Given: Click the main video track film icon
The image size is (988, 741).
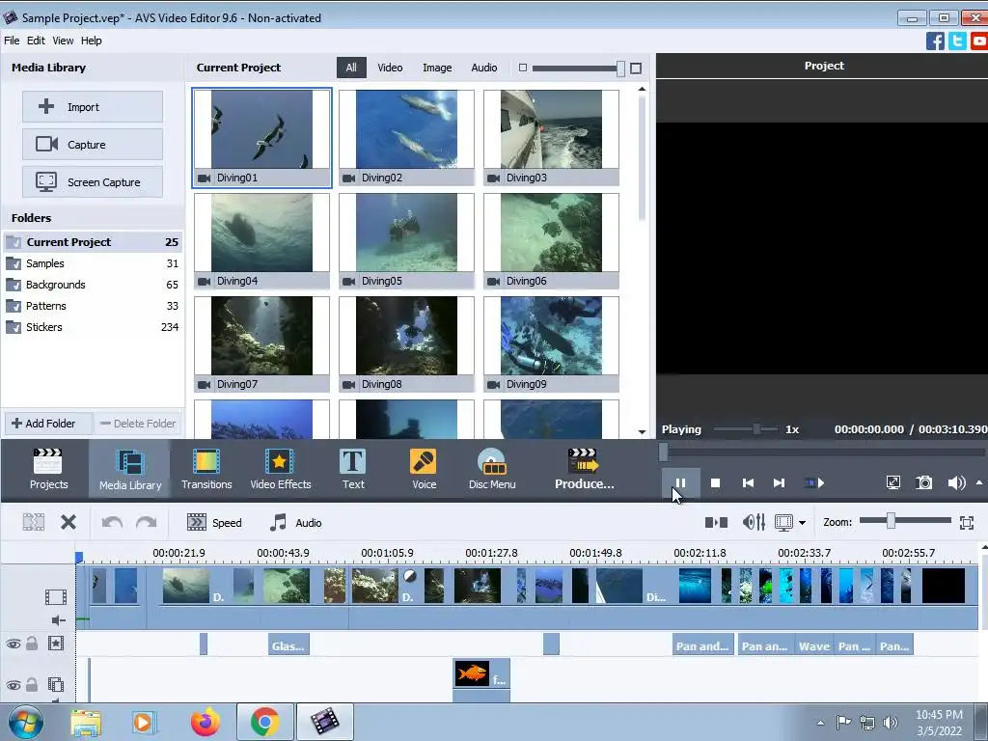Looking at the screenshot, I should (55, 596).
